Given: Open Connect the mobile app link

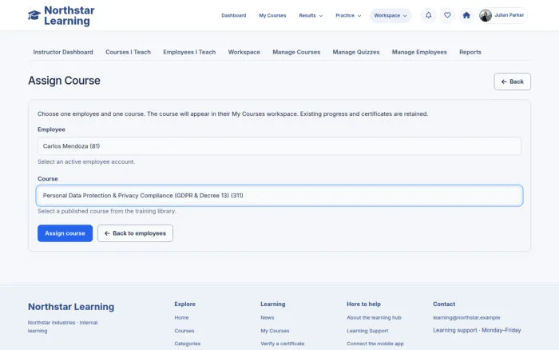Looking at the screenshot, I should point(375,344).
